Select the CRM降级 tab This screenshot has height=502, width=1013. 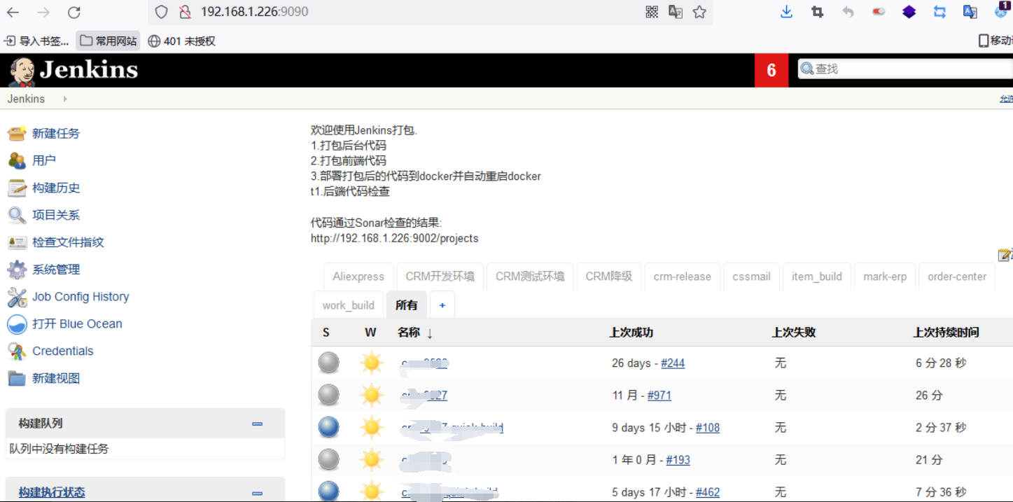(608, 277)
